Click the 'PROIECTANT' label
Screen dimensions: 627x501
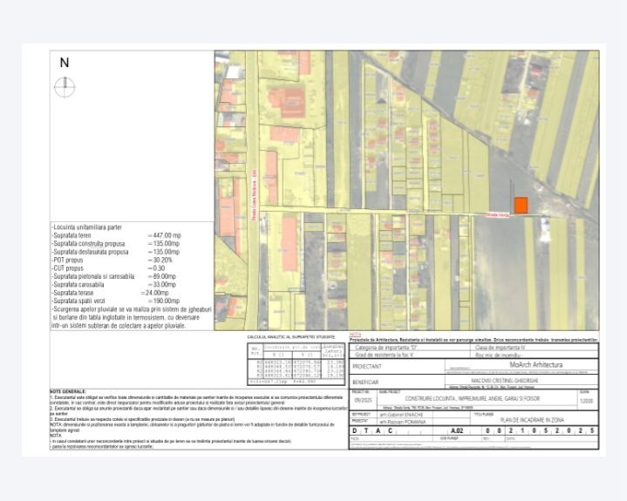(366, 366)
